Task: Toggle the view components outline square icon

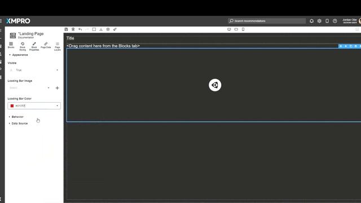Action: tap(94, 29)
